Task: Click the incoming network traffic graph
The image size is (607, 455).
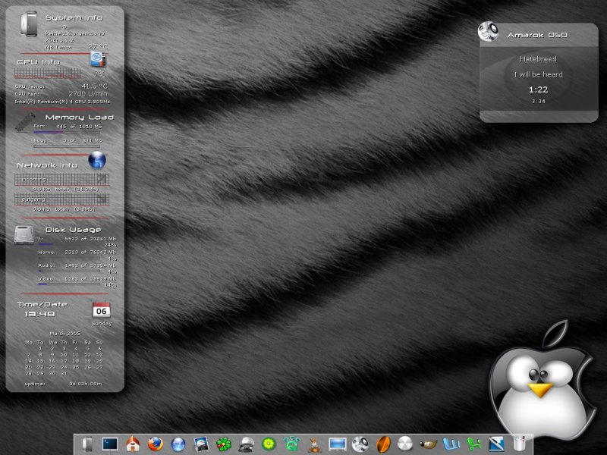Action: [61, 180]
